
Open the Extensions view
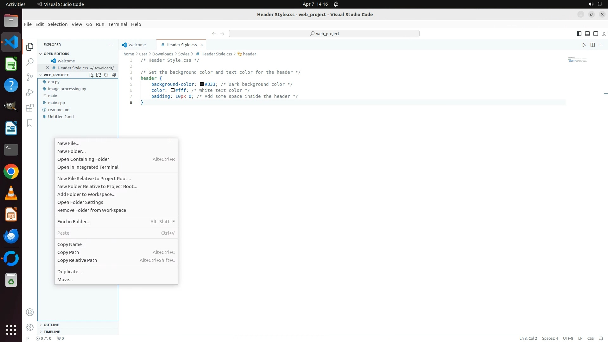click(x=30, y=108)
